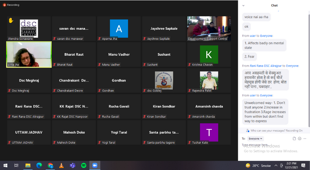Screen dimensions: 310x170
Task: Open Spotify from the taskbar
Action: tap(84, 165)
